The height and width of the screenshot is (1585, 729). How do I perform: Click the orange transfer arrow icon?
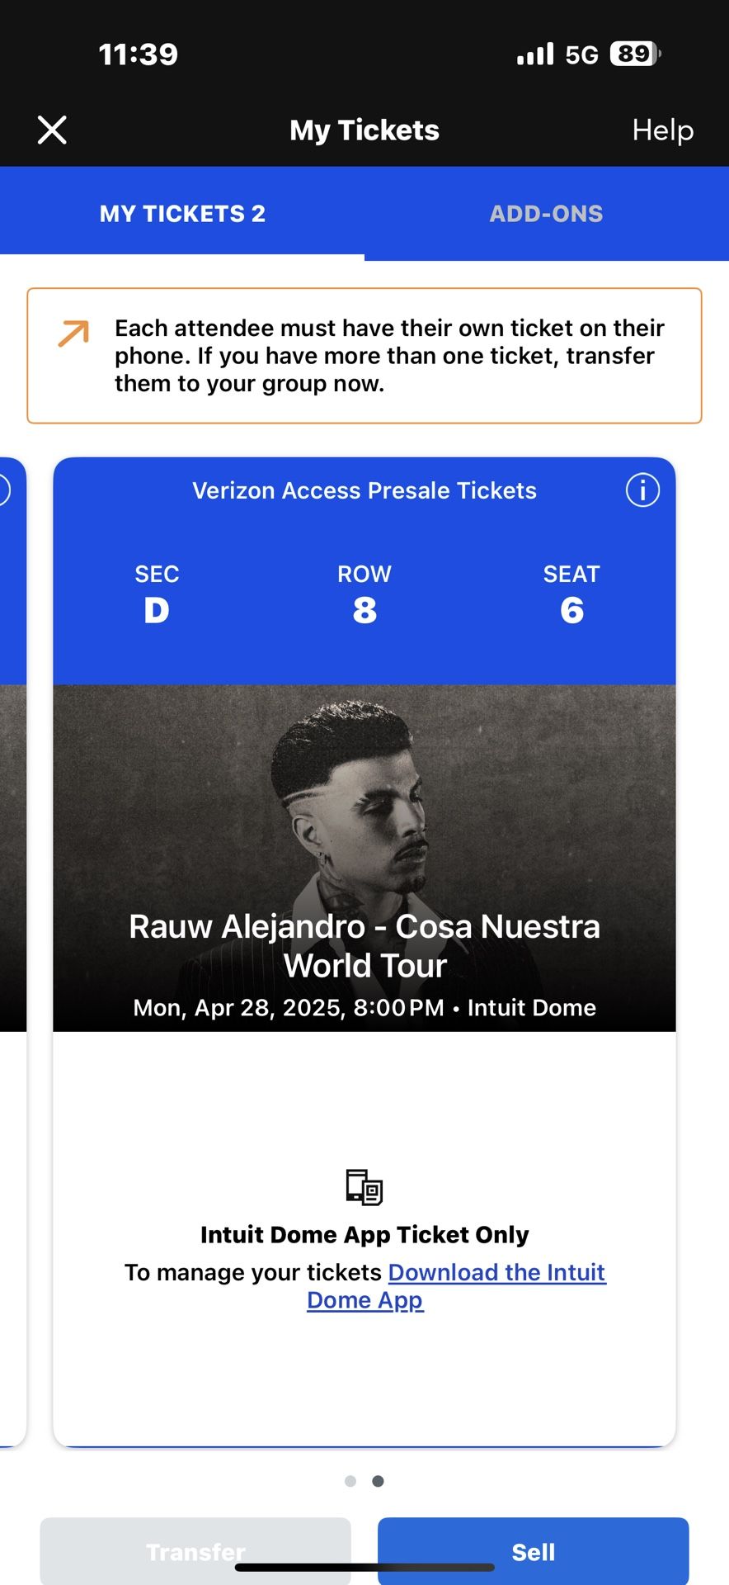(72, 334)
